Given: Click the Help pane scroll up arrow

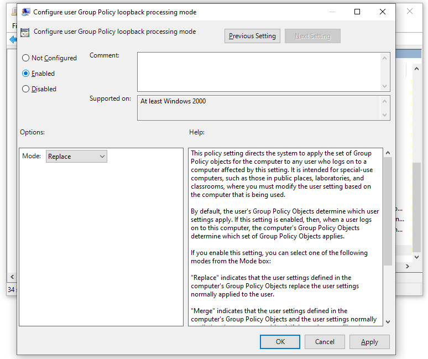Looking at the screenshot, I should click(388, 153).
